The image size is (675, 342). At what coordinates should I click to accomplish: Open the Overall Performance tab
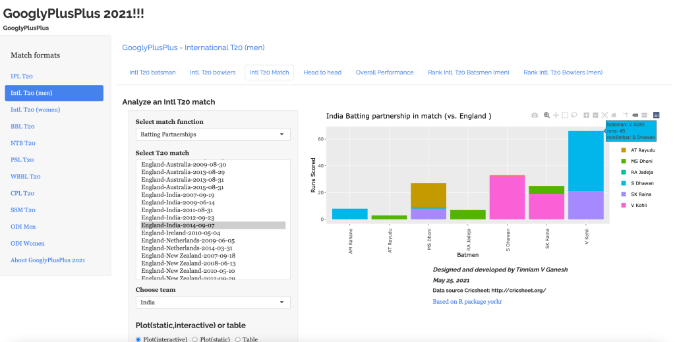(x=384, y=72)
